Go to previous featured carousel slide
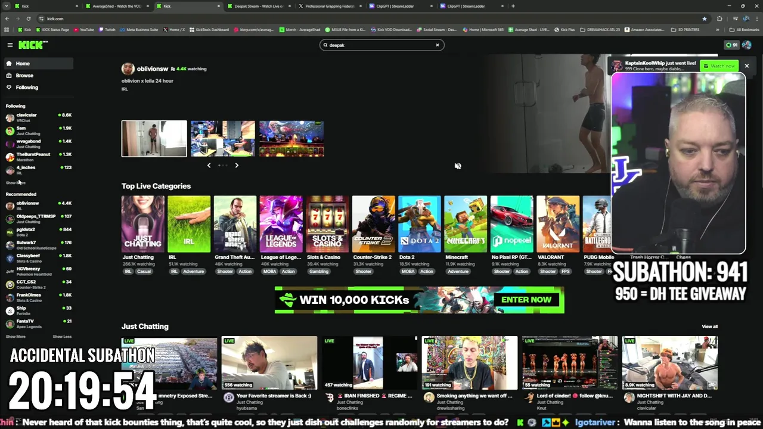 click(209, 165)
